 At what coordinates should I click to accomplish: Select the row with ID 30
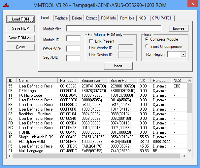pyautogui.click(x=97, y=118)
